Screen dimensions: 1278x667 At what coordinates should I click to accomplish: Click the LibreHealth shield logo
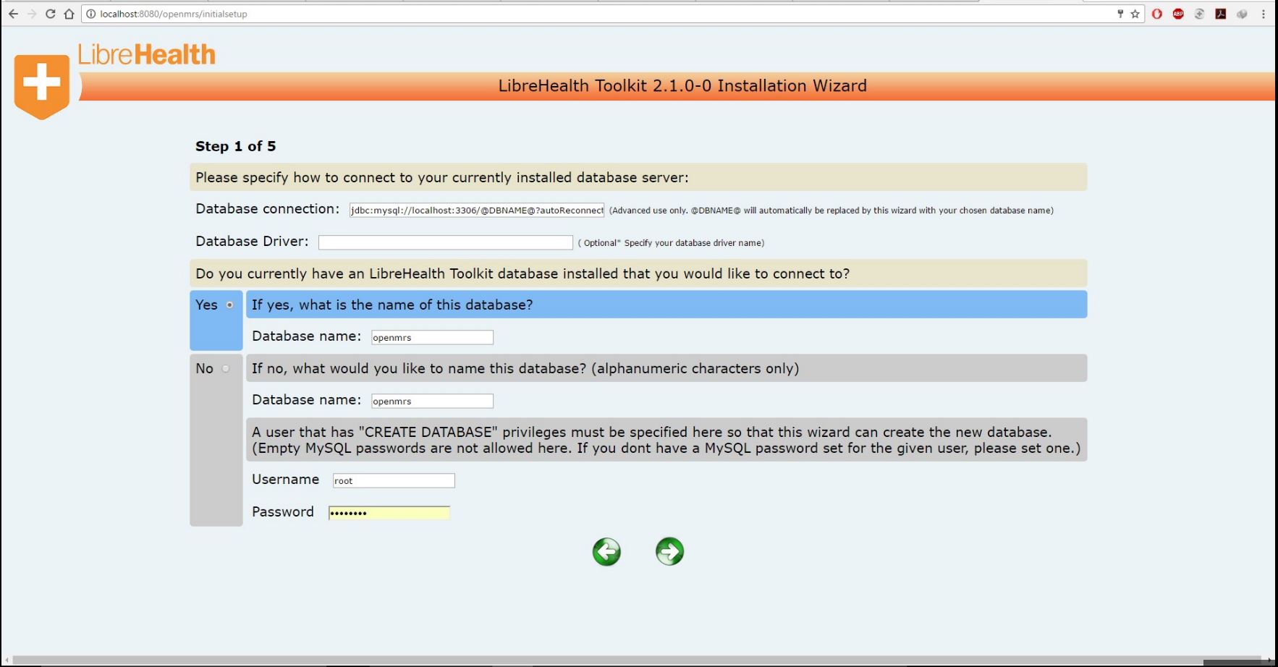pyautogui.click(x=42, y=87)
